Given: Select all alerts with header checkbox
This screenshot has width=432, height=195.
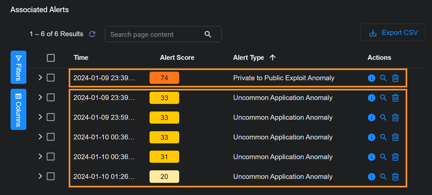Looking at the screenshot, I should click(x=51, y=58).
